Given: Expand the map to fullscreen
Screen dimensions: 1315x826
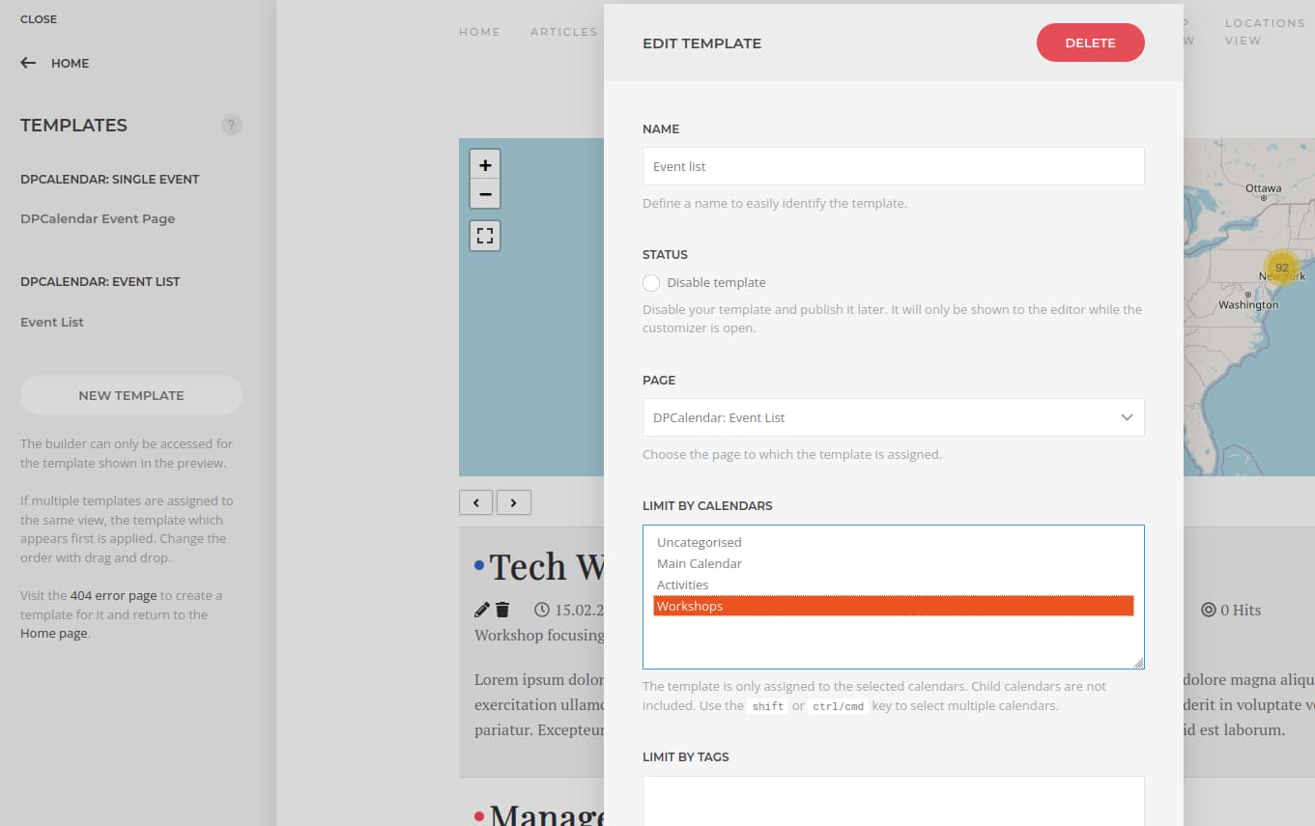Looking at the screenshot, I should [485, 235].
